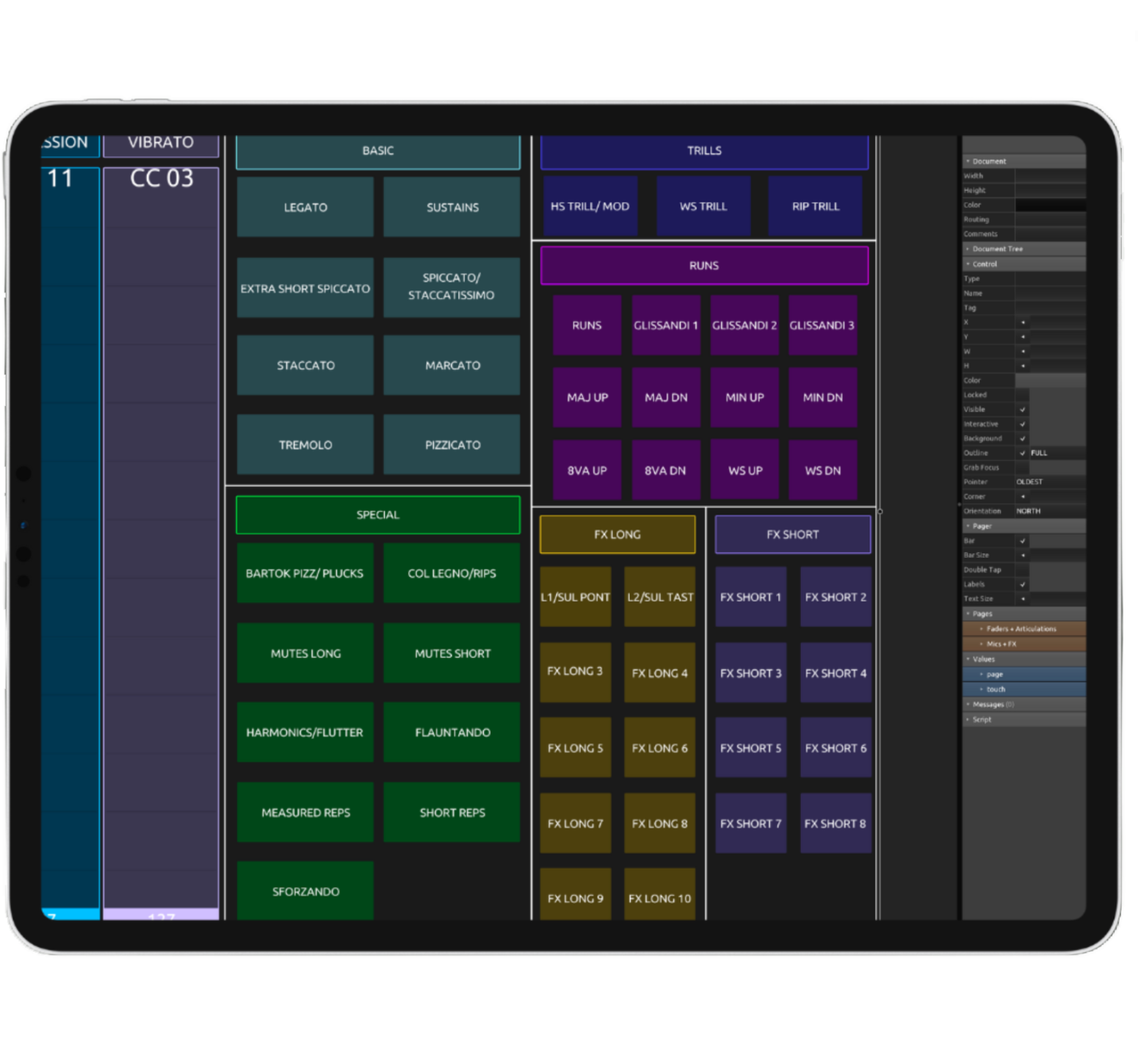Expand the Faders + Articulations page

point(1023,629)
